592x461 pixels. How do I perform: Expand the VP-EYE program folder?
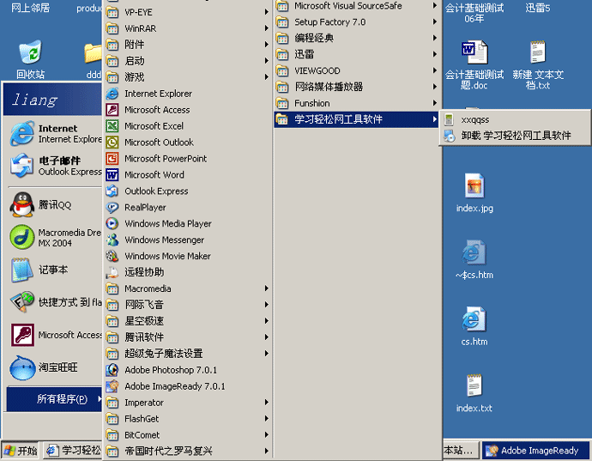tap(188, 12)
